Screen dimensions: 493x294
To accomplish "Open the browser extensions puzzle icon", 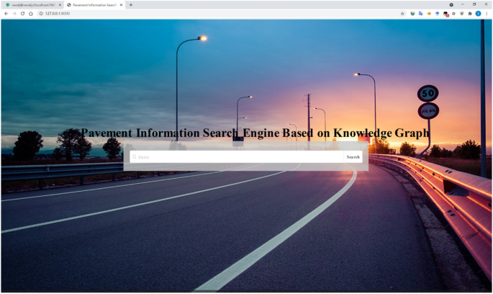I will click(470, 13).
